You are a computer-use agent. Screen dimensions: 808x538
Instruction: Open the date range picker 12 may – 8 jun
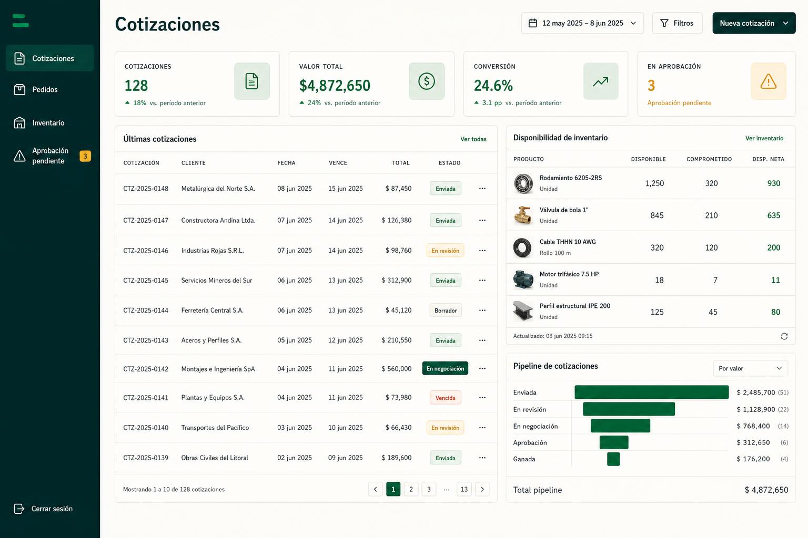point(582,23)
